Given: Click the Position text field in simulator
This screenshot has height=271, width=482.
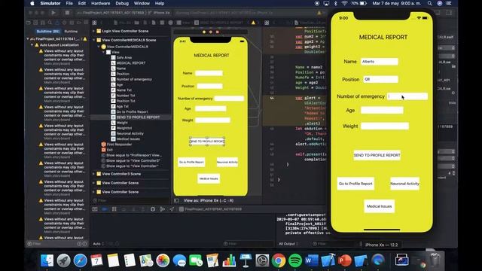Looking at the screenshot, I should 380,79.
